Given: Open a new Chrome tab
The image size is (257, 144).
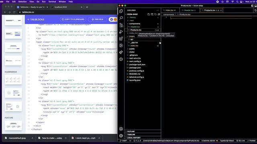Looking at the screenshot, I should (x=87, y=7).
